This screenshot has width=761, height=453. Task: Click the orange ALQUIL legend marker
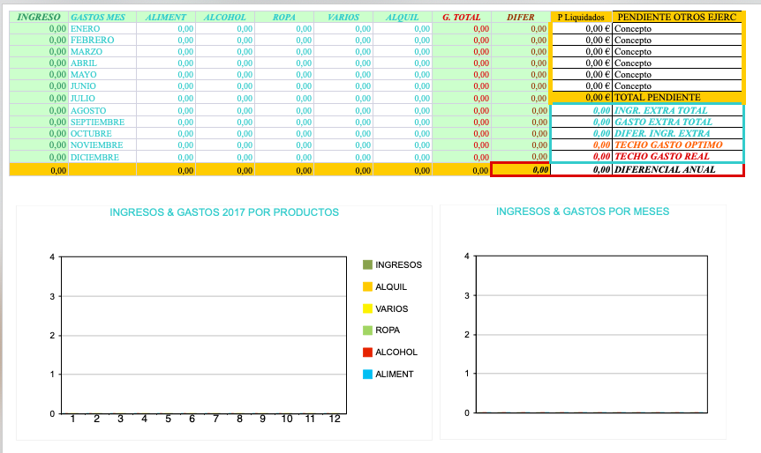[x=367, y=287]
